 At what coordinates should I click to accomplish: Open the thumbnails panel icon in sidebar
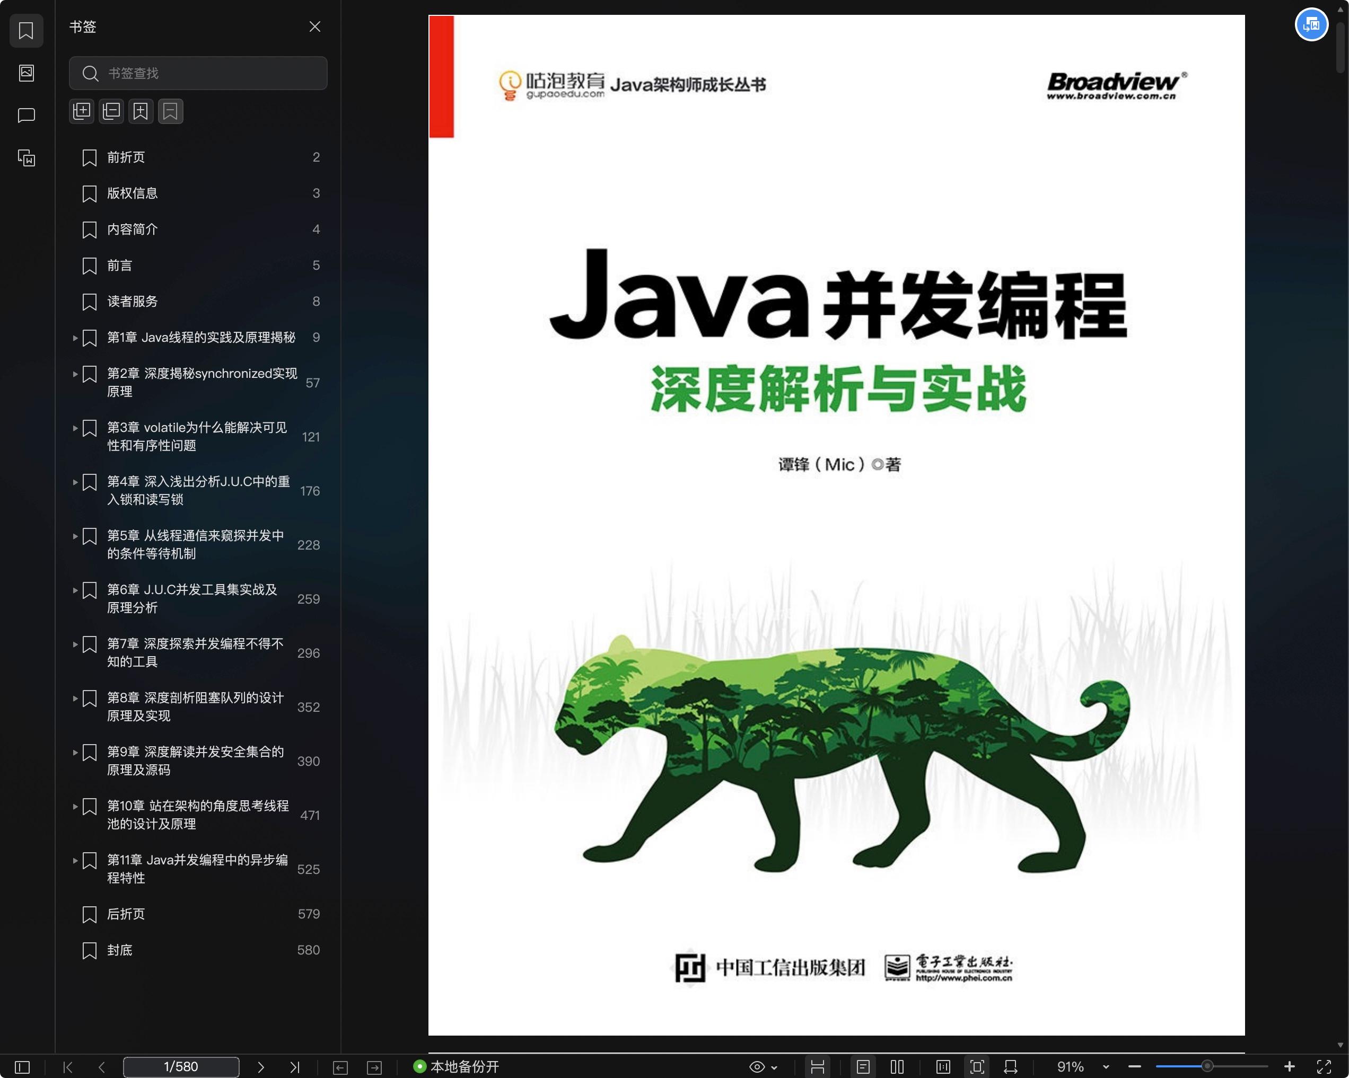coord(27,73)
